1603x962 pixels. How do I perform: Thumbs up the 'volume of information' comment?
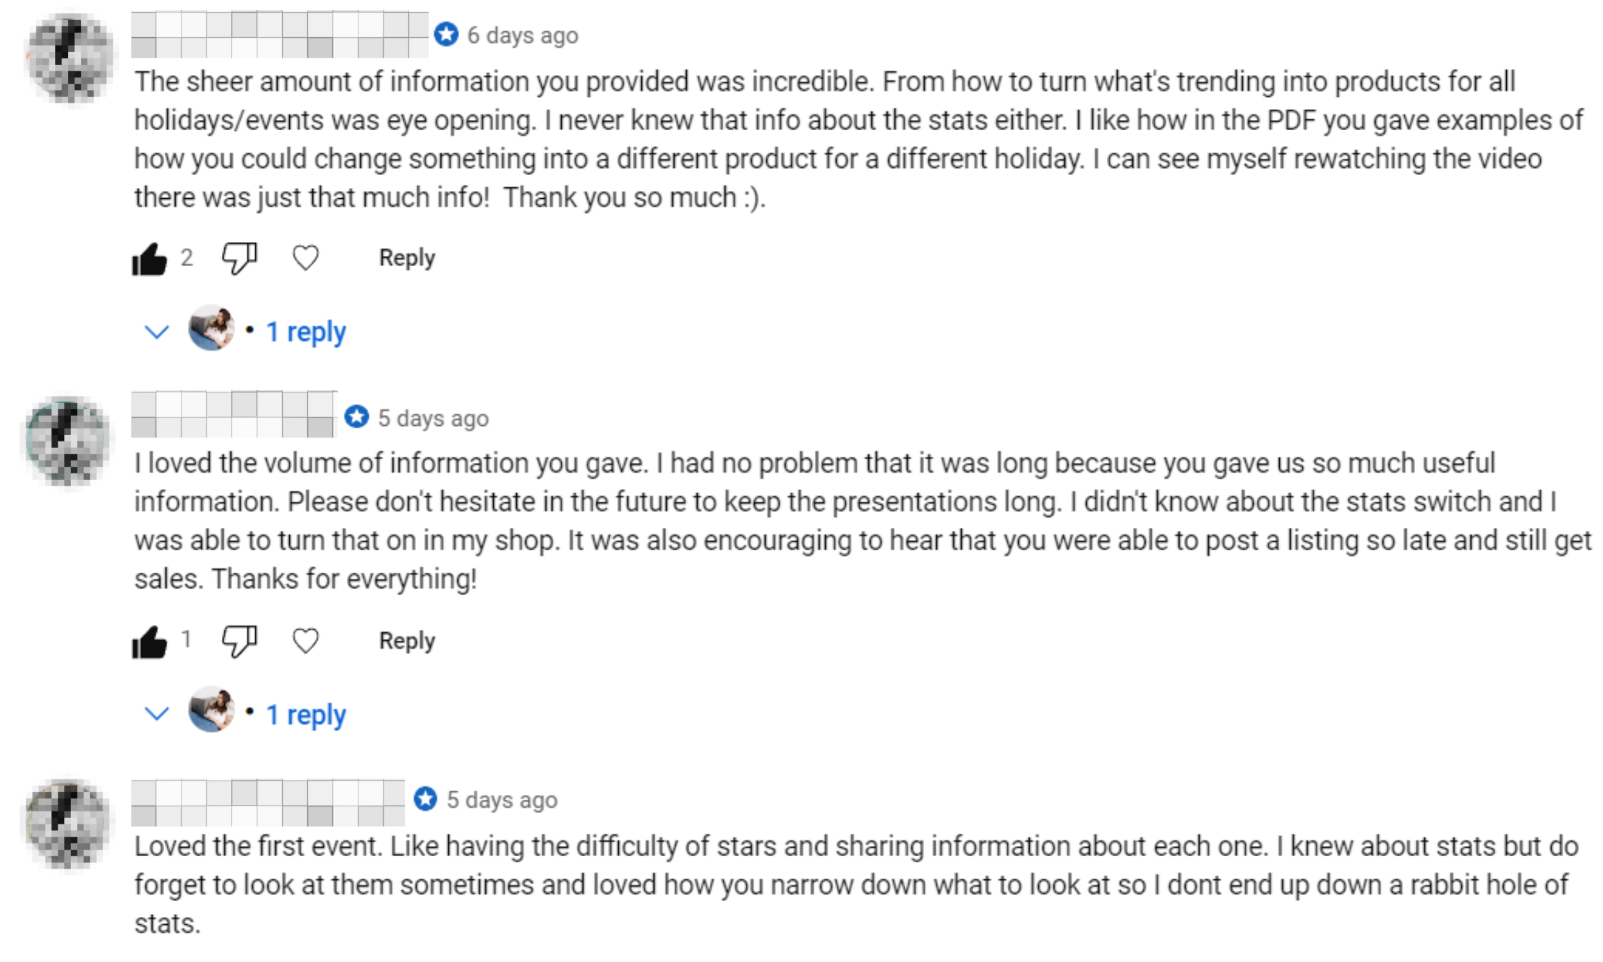tap(149, 642)
